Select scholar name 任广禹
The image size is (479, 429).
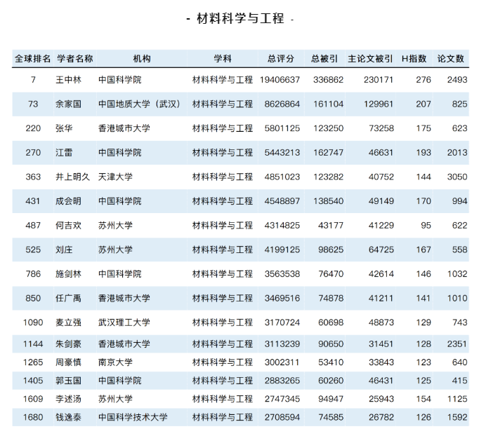tap(68, 298)
